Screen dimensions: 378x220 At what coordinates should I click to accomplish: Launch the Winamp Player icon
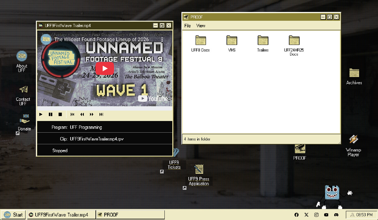(x=353, y=140)
